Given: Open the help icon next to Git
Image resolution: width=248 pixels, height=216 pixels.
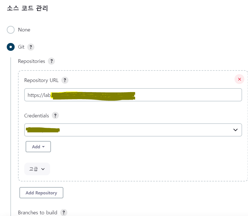Looking at the screenshot, I should [31, 47].
